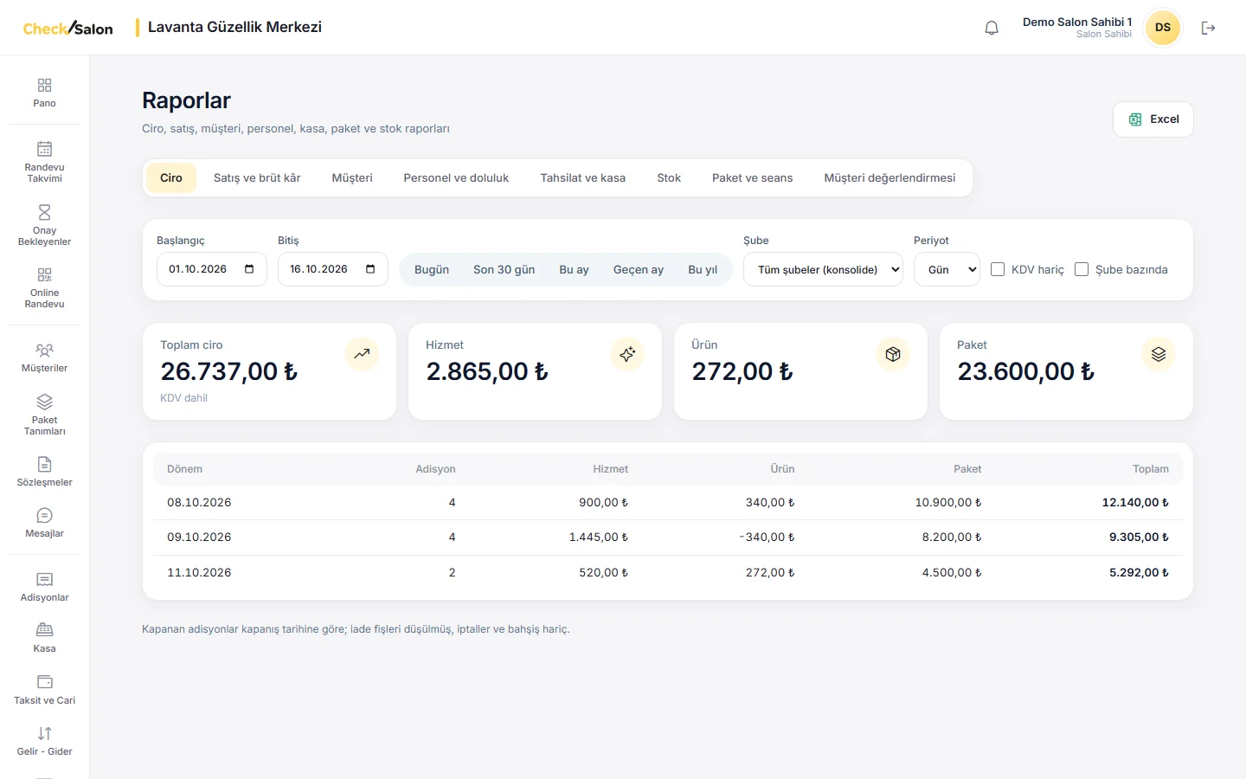Open Kasa cash register page

click(x=44, y=638)
